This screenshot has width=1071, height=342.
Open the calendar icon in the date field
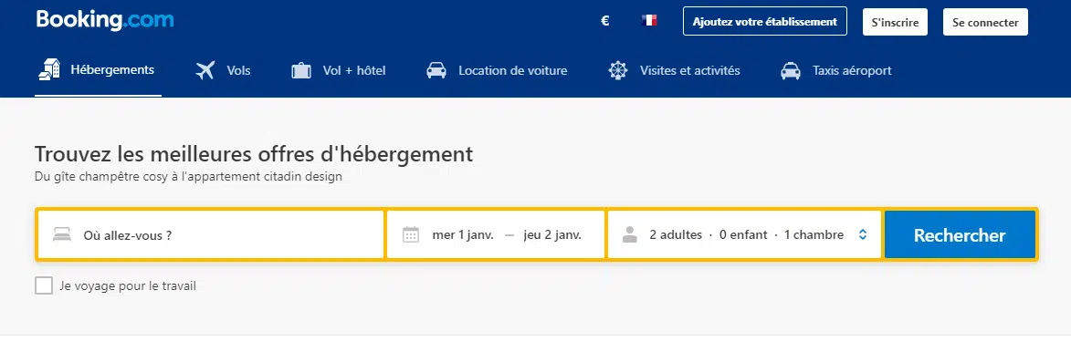(411, 234)
